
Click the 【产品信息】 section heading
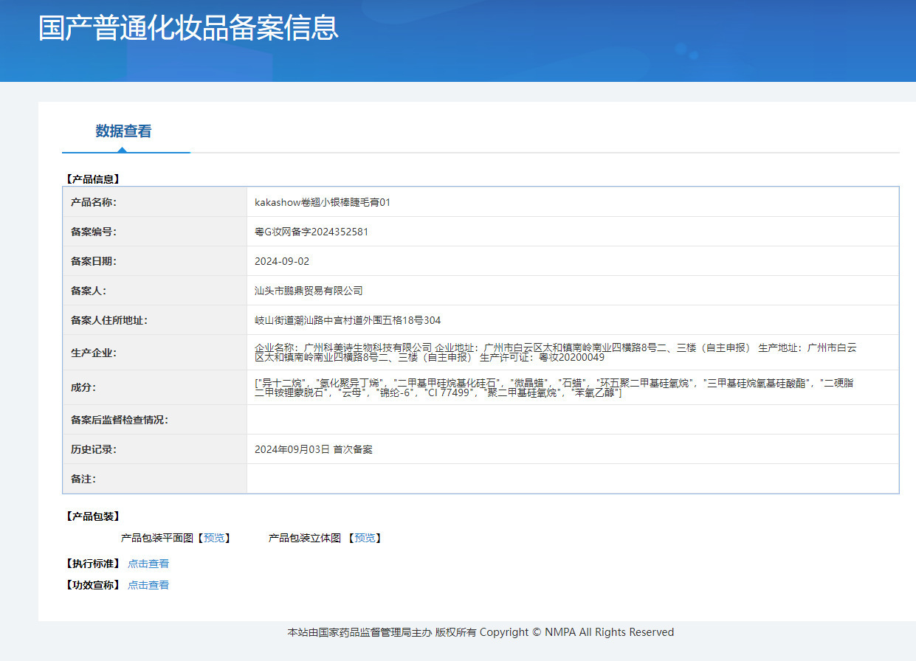pos(92,179)
